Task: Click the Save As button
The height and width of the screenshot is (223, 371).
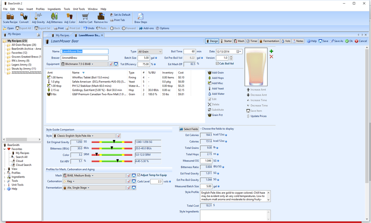Action: click(x=337, y=41)
